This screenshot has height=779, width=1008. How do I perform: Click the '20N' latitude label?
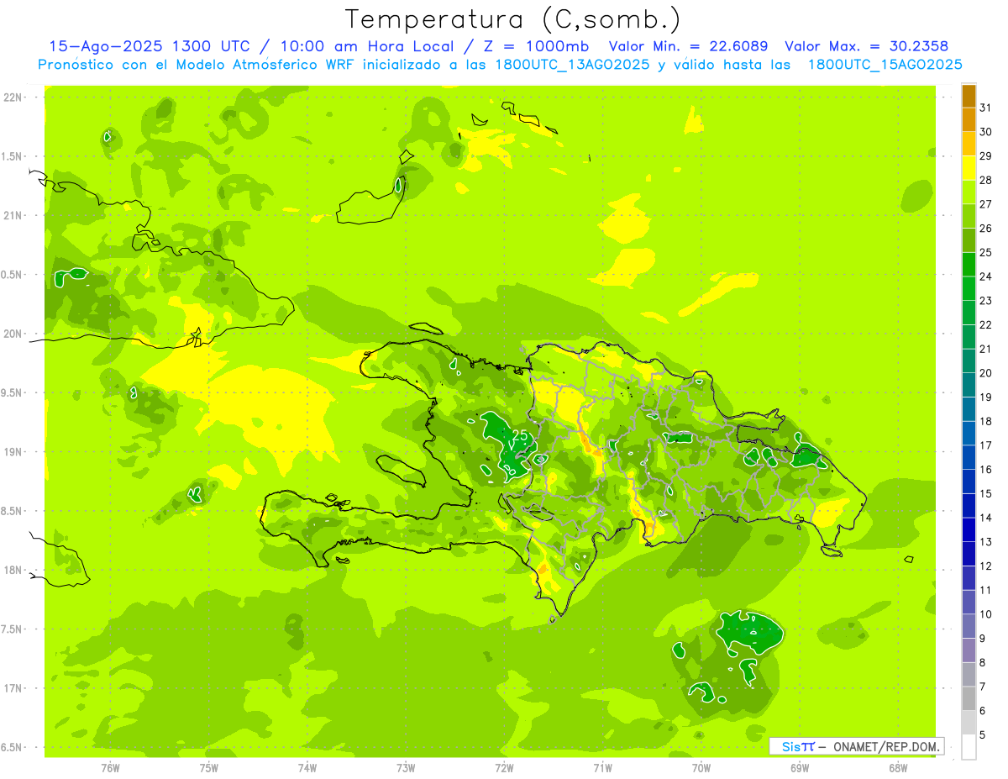(x=12, y=334)
